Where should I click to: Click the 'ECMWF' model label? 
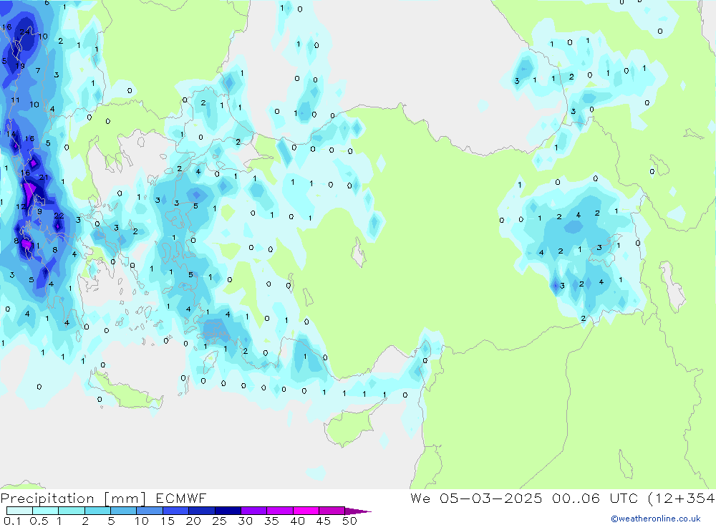(181, 498)
